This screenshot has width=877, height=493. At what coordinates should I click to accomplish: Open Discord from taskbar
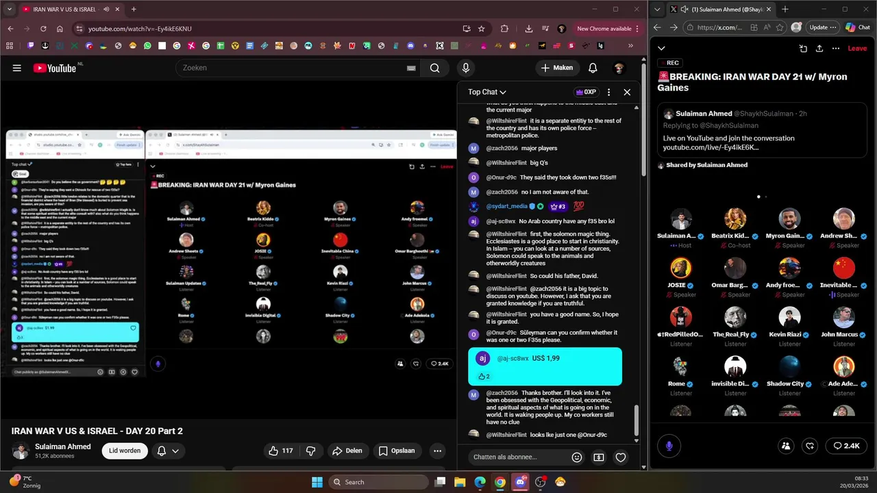tap(520, 482)
